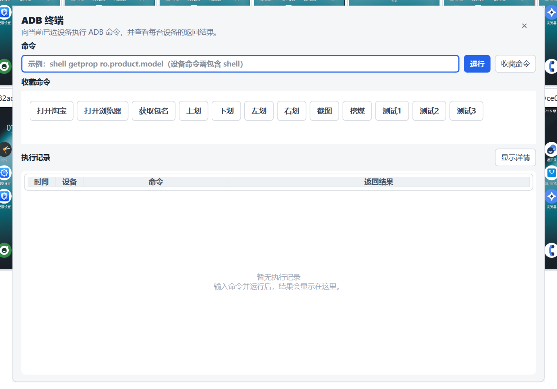Select the 测试3 saved command
The image size is (557, 389).
point(466,111)
